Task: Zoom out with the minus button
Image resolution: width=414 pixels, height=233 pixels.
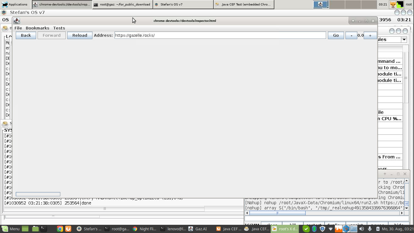Action: pyautogui.click(x=351, y=35)
